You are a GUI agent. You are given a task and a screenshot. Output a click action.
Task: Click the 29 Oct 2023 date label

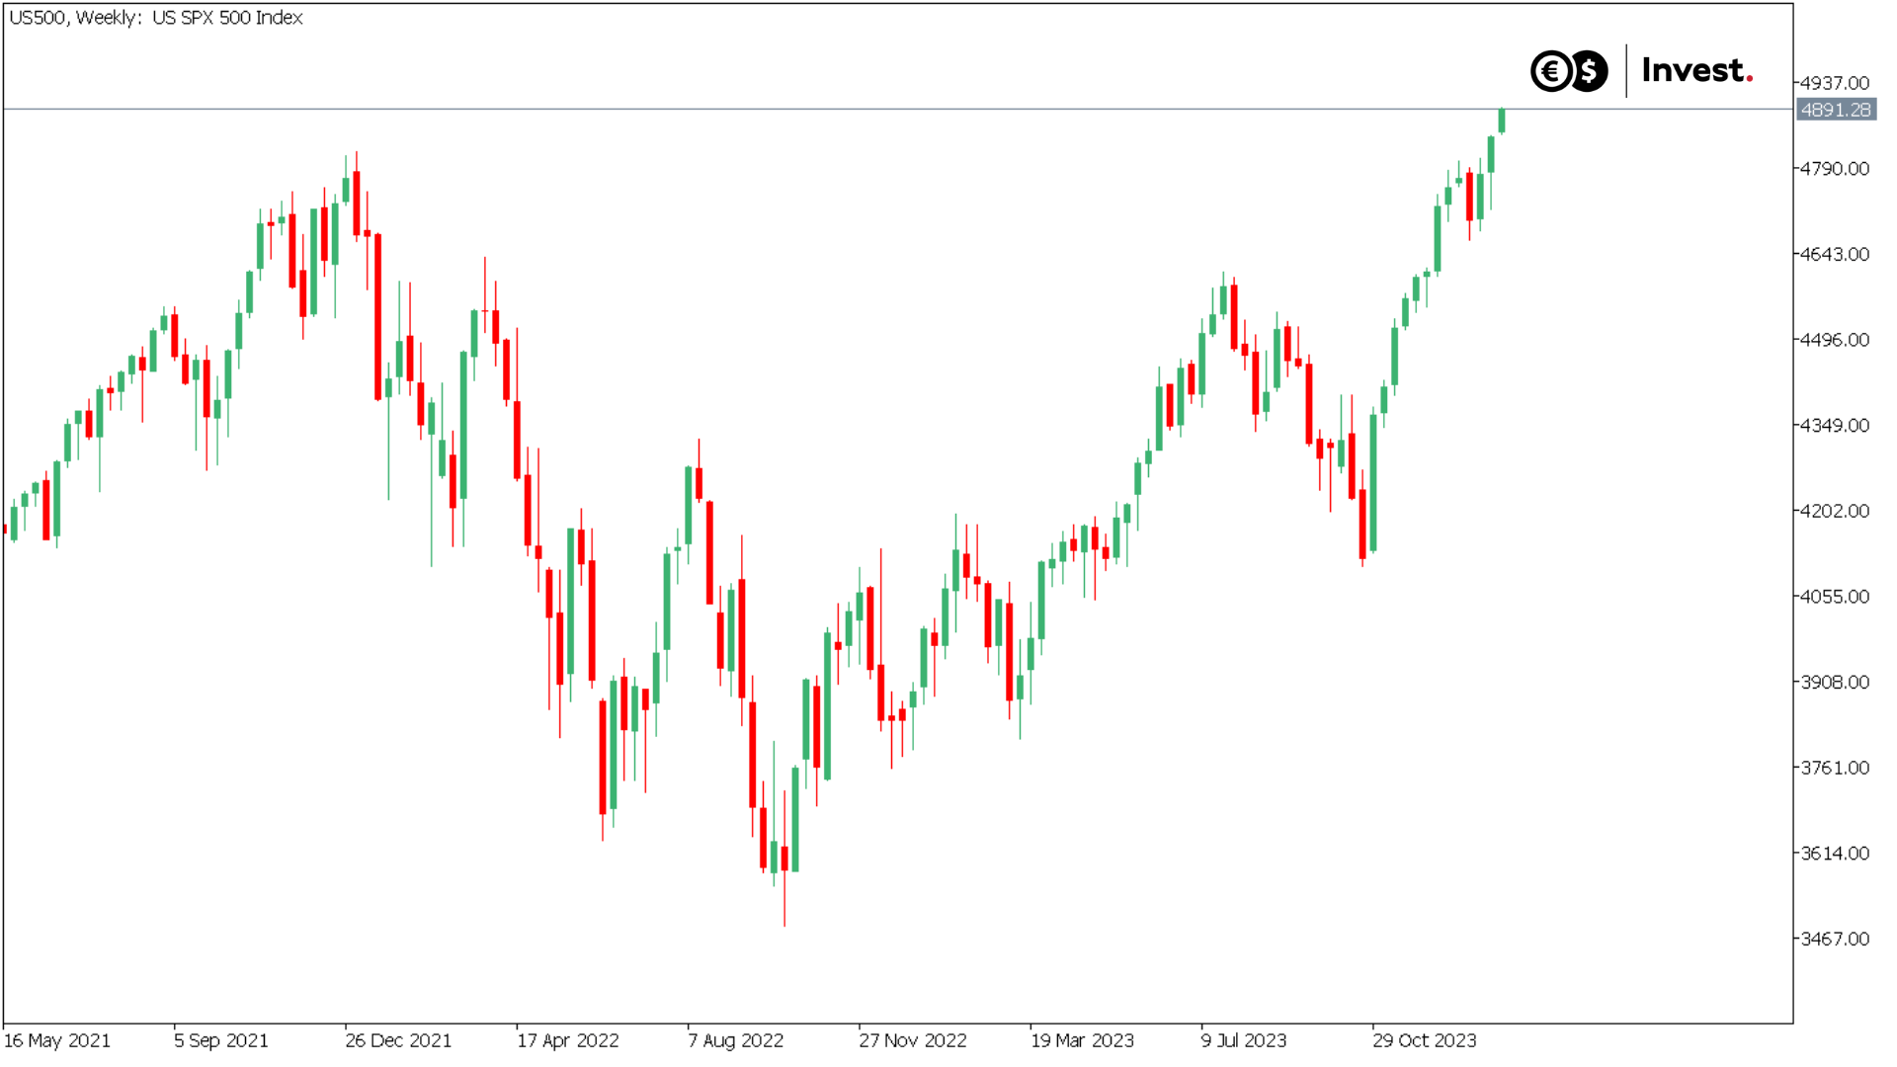[x=1425, y=1040]
